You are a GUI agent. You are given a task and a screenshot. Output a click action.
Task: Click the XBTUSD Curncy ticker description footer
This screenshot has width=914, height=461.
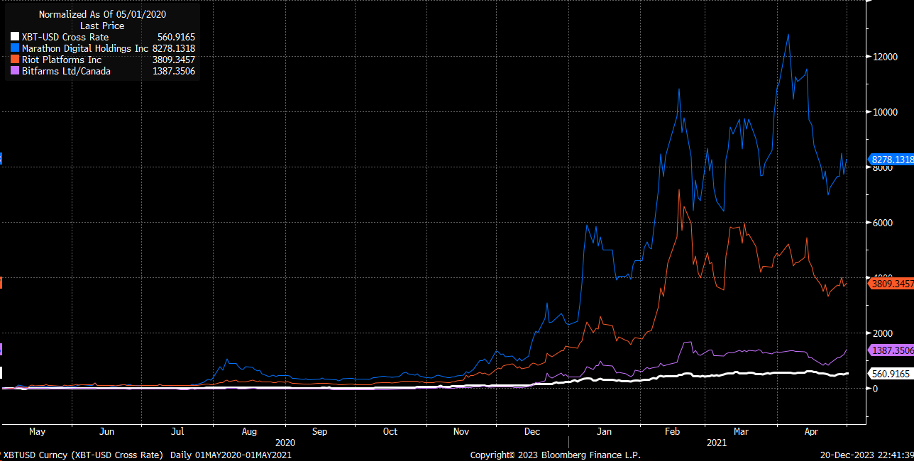[x=146, y=455]
